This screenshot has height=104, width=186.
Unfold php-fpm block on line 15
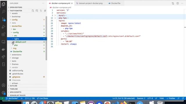point(55,18)
